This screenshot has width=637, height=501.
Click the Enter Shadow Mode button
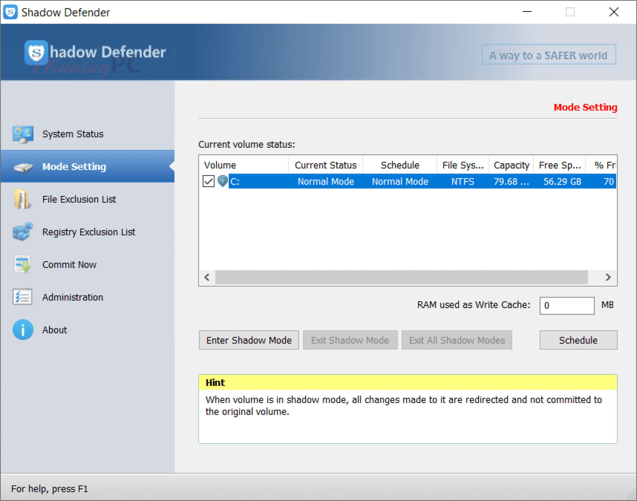pos(249,340)
